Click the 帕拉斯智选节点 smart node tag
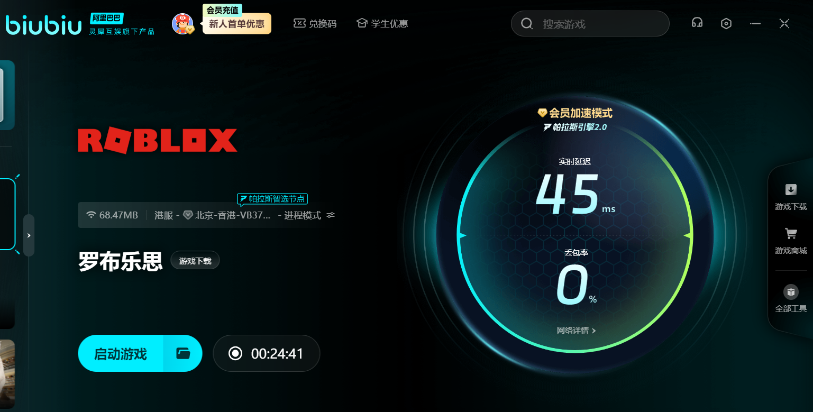813x412 pixels. [272, 199]
